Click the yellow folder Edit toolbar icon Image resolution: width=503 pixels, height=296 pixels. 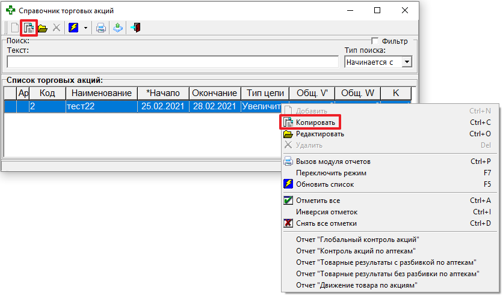(x=43, y=28)
